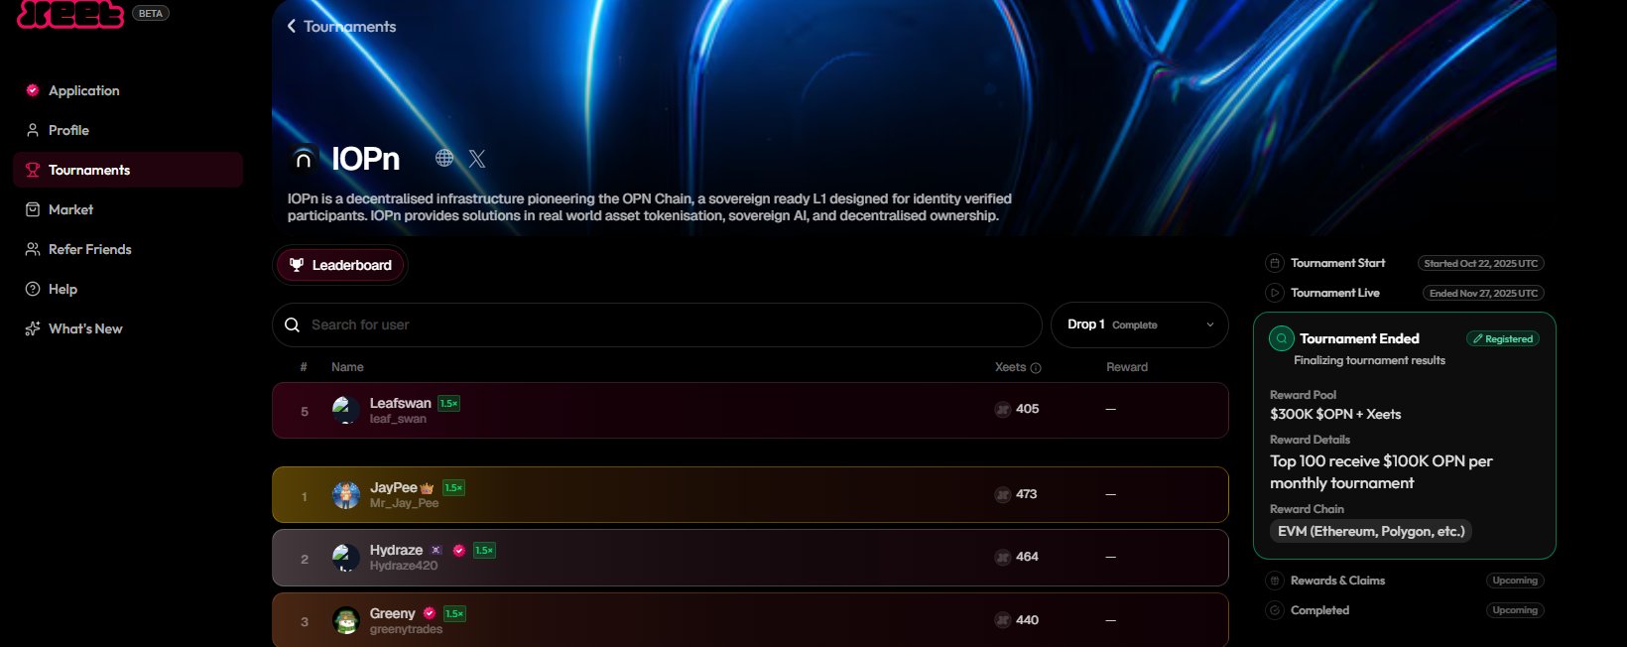Go back to Tournaments via back chevron

pos(292,26)
